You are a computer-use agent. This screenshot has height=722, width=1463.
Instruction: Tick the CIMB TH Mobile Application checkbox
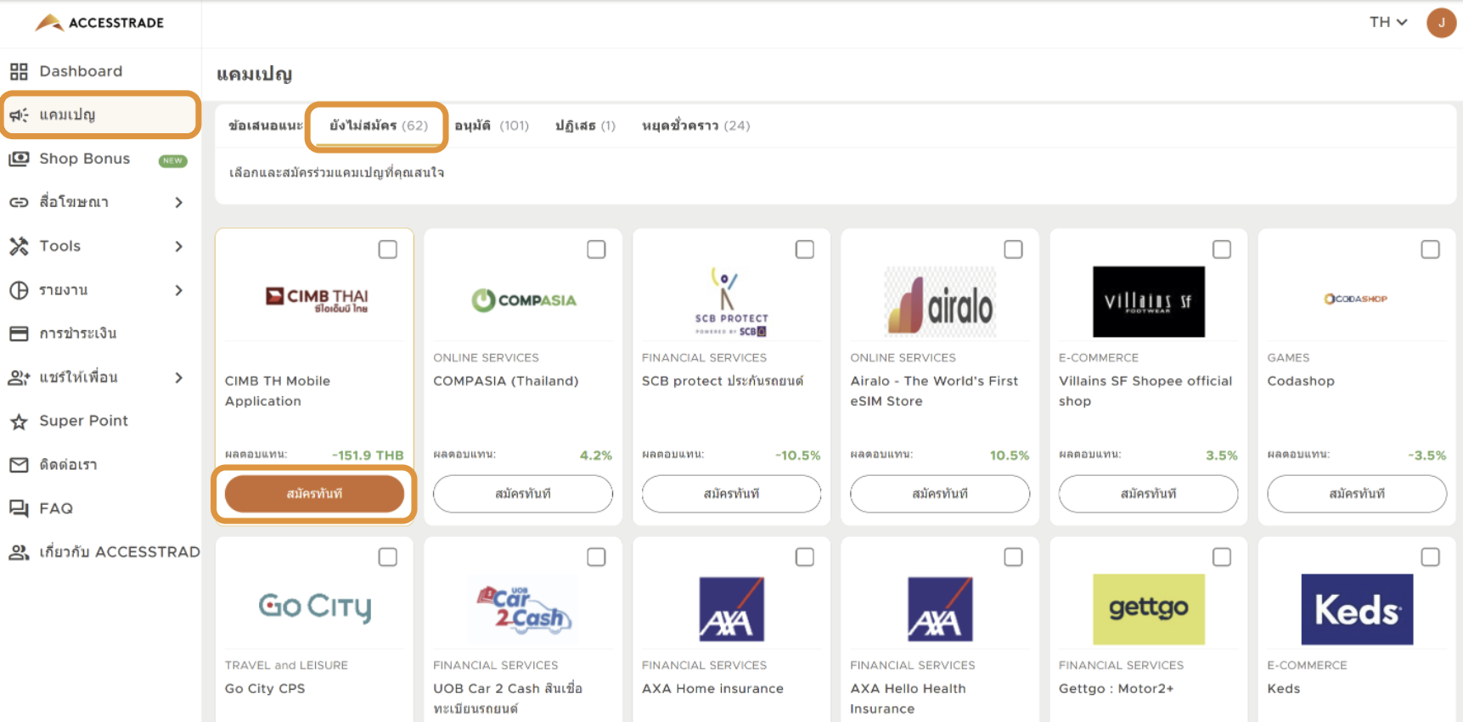(388, 249)
